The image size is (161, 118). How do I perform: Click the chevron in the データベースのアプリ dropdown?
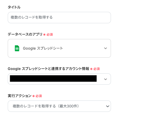105,48
